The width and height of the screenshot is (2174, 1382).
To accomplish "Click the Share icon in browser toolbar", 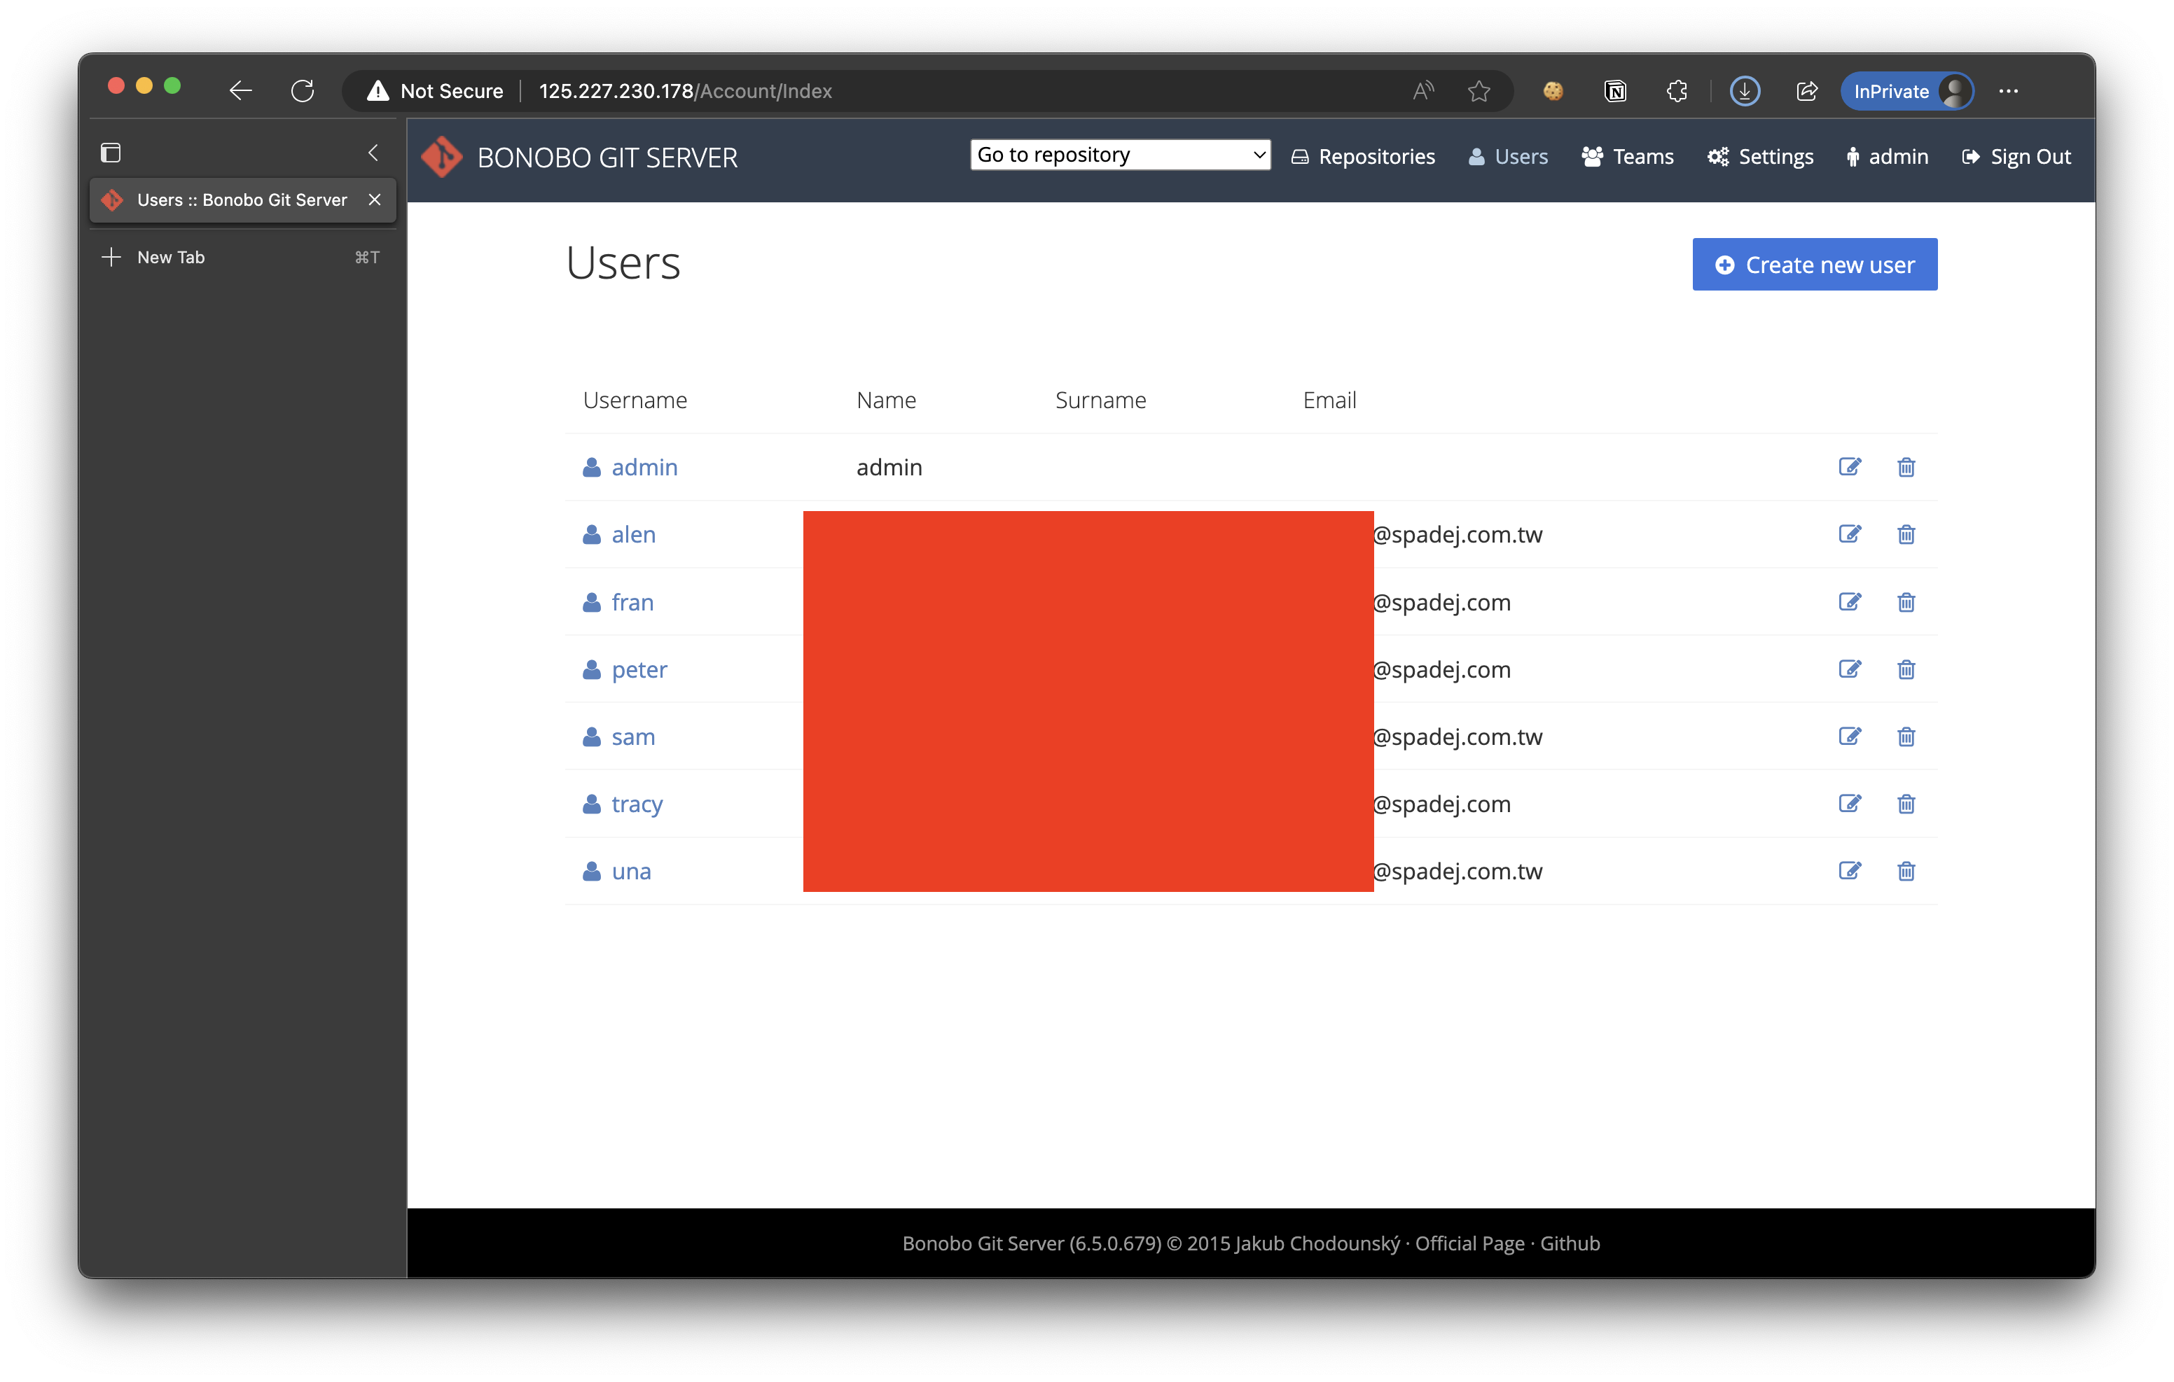I will click(x=1806, y=90).
